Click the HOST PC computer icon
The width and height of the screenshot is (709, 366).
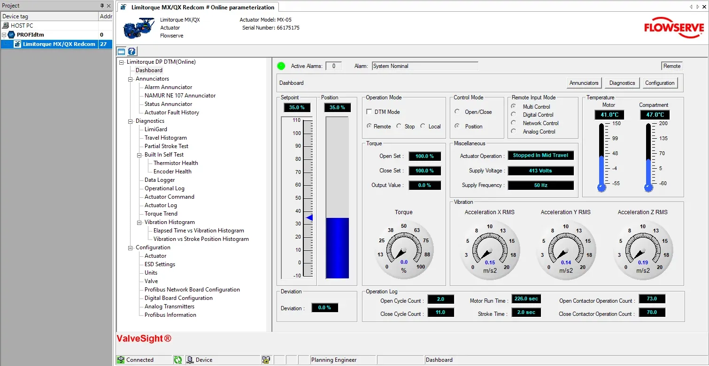click(6, 26)
